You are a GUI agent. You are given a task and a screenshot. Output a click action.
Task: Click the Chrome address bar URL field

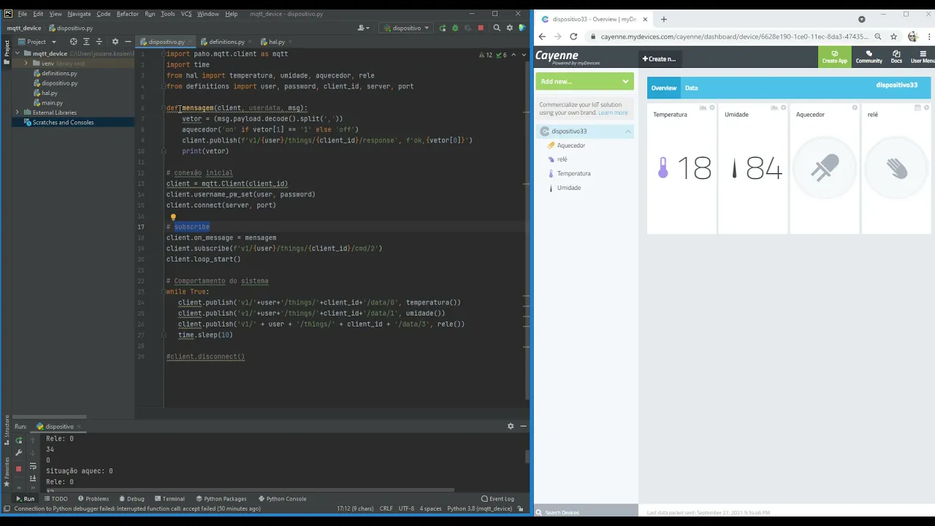[x=734, y=37]
